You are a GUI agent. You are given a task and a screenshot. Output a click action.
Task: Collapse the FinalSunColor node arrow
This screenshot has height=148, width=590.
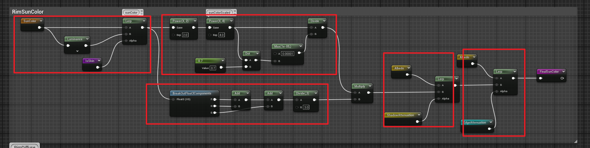click(x=563, y=71)
